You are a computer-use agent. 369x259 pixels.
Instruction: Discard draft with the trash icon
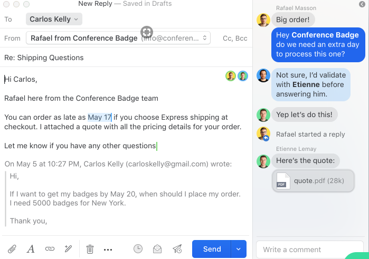click(90, 249)
